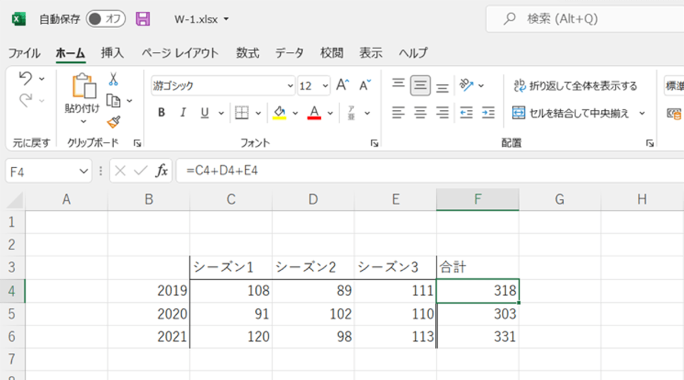Click the Copy icon
The width and height of the screenshot is (684, 380).
114,101
